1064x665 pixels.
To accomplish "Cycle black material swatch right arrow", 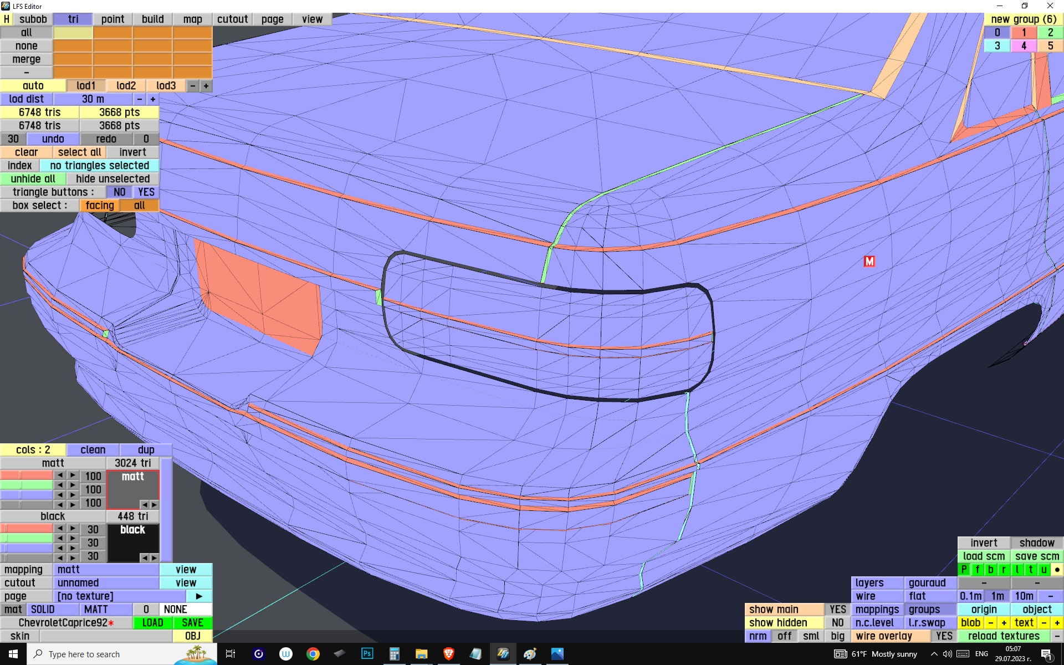I will pyautogui.click(x=154, y=557).
